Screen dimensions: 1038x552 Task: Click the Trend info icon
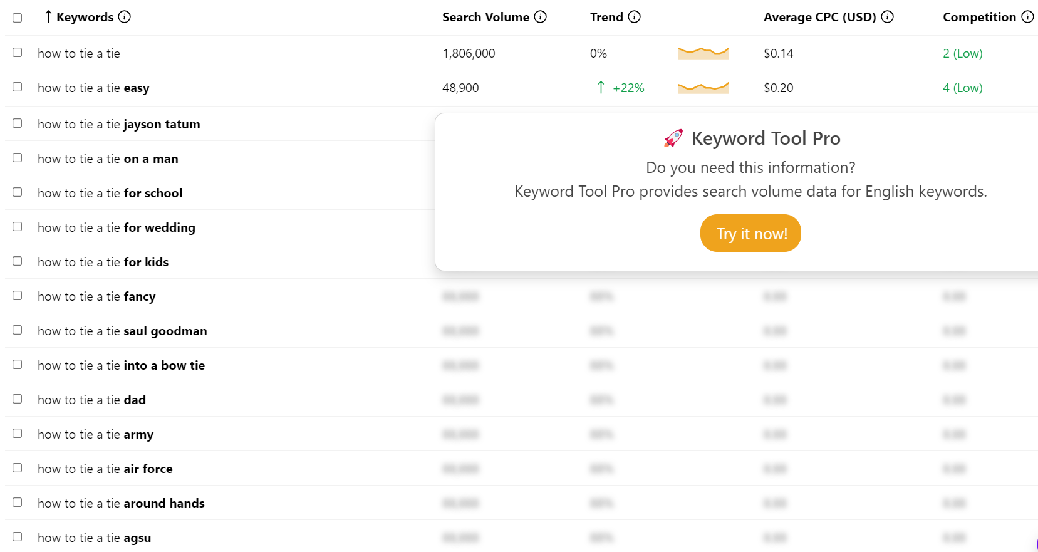(x=635, y=17)
